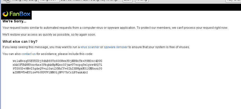The width and height of the screenshot is (241, 109).
Task: Click the "What else can I try?" heading
Action: tap(20, 42)
